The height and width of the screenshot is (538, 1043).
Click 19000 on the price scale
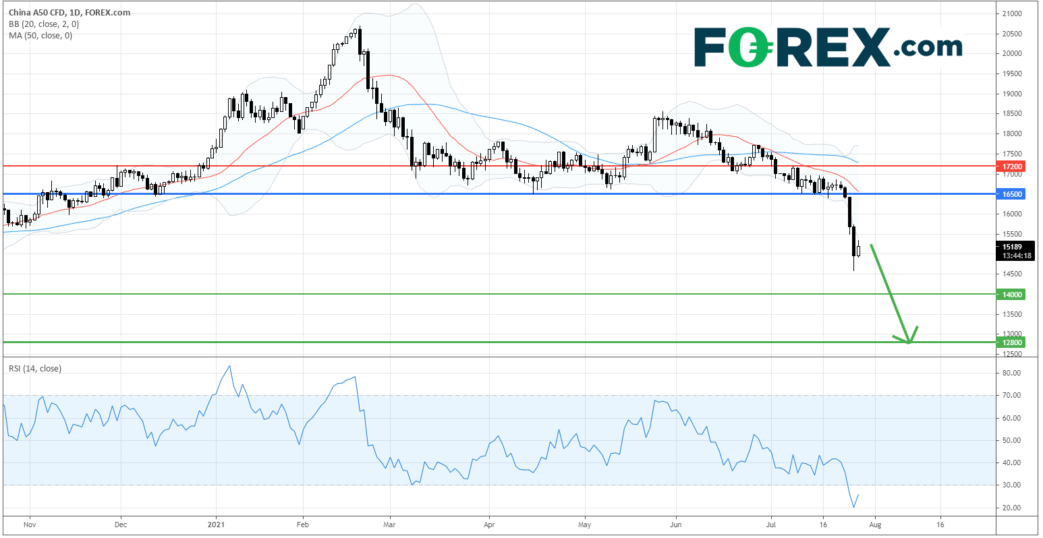click(1011, 94)
